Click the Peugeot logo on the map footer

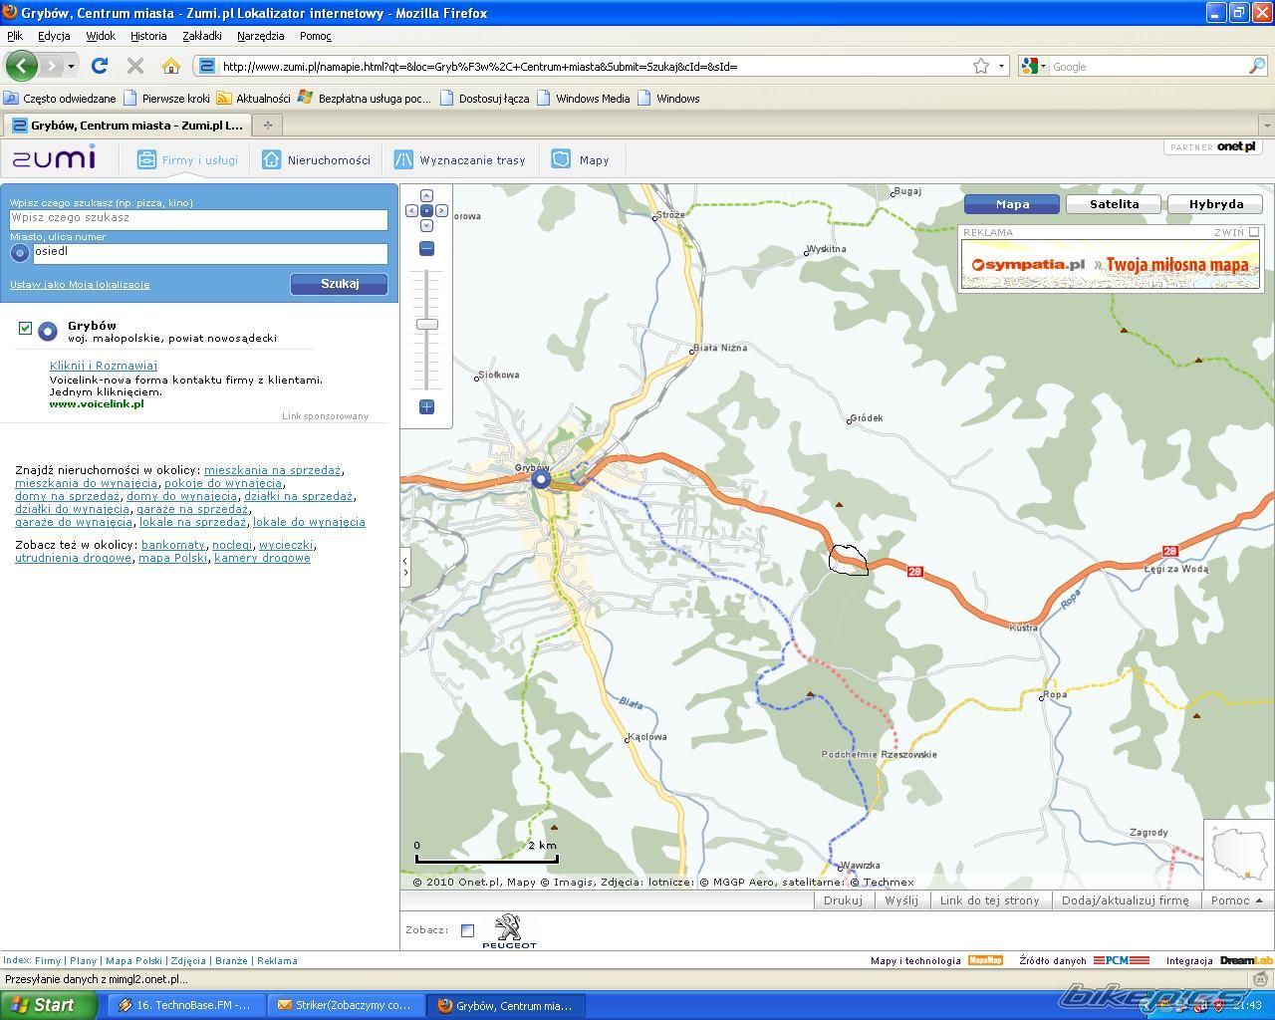(509, 930)
